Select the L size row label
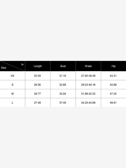 (x=12, y=103)
